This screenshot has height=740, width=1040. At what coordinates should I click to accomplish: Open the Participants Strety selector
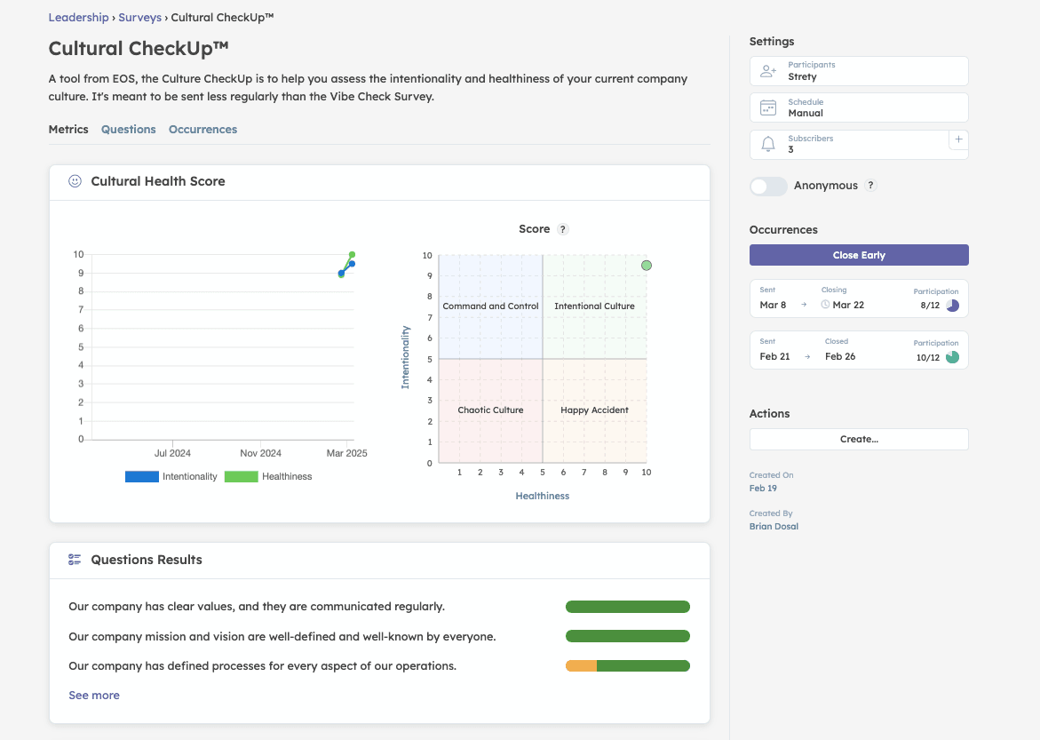(859, 71)
